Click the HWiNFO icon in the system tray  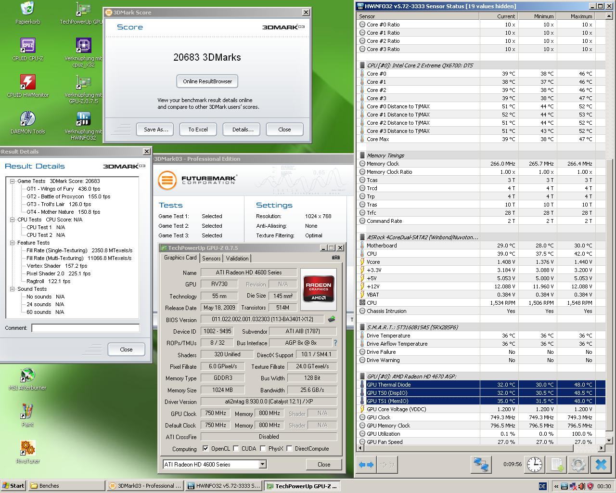[x=564, y=486]
